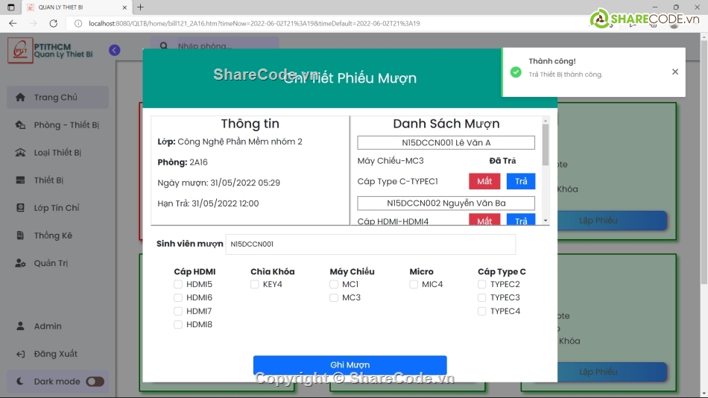The height and width of the screenshot is (398, 708).
Task: Check the HDMI5 checkbox
Action: click(178, 285)
